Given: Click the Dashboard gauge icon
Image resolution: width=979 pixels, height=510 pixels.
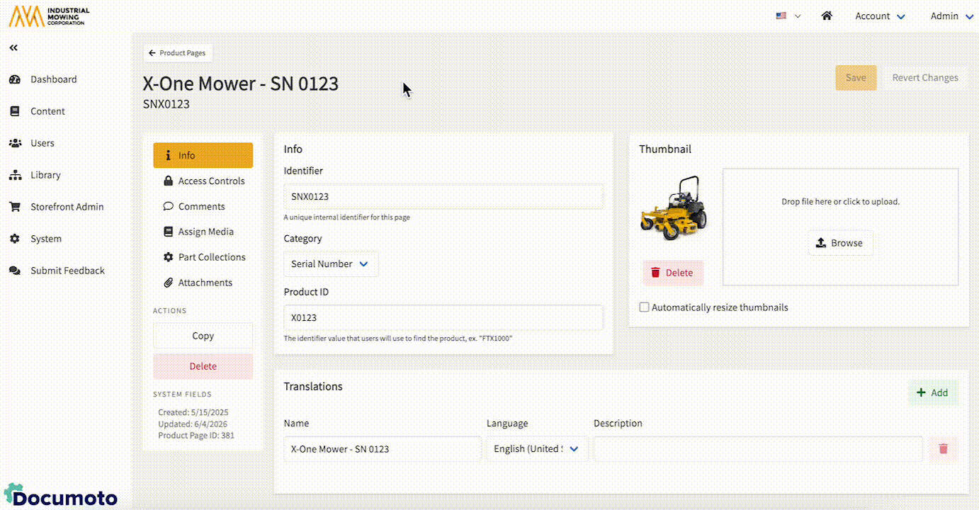Looking at the screenshot, I should 15,79.
